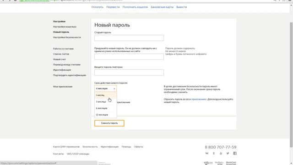Open 'Мои приложения' in the sidebar

(63, 87)
